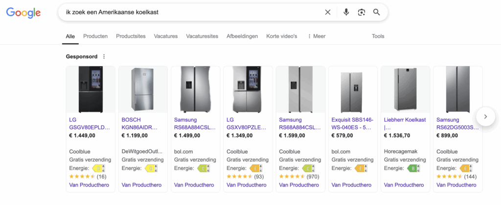Screen dimensions: 501x205
Task: Open the Exquisit SBS146 fridge image
Action: pyautogui.click(x=353, y=90)
